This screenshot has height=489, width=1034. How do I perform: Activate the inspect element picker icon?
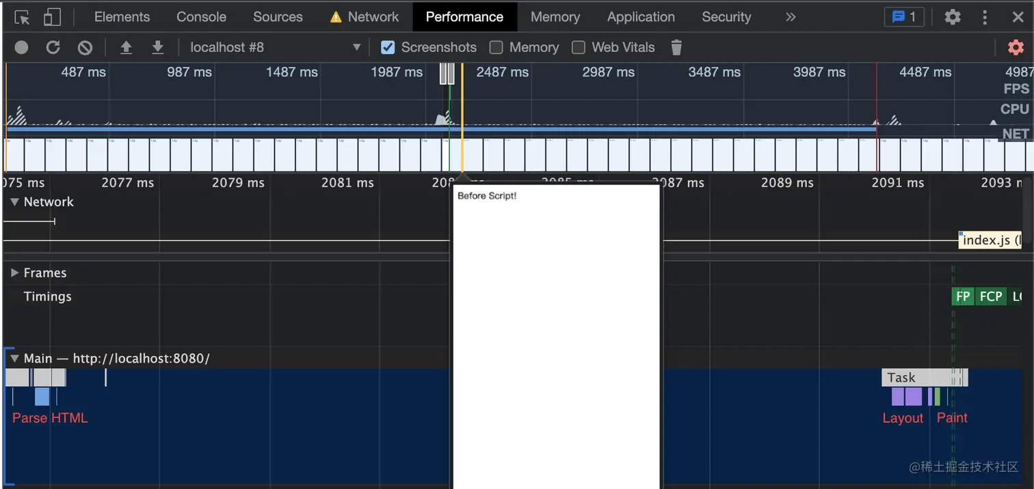pyautogui.click(x=22, y=17)
